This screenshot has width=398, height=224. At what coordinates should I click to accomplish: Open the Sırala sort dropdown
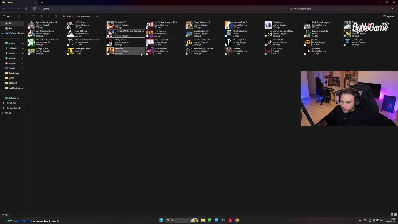tap(68, 16)
